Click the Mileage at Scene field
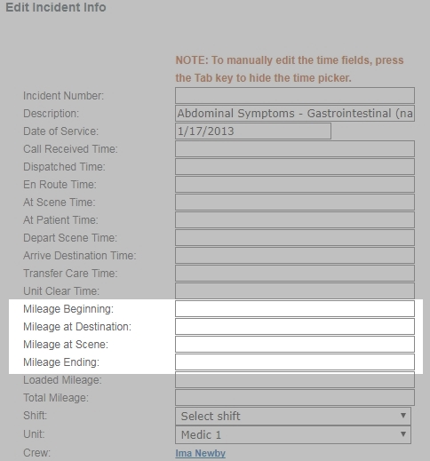 tap(295, 344)
